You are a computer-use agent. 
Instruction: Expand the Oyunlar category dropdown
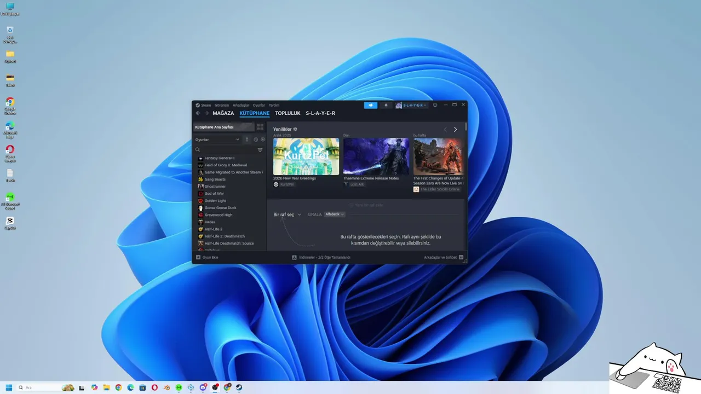[x=217, y=140]
